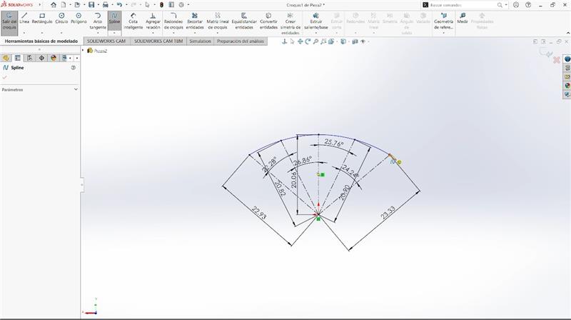Open the File Properties icon in the title toolbar
The image size is (571, 320).
click(171, 5)
